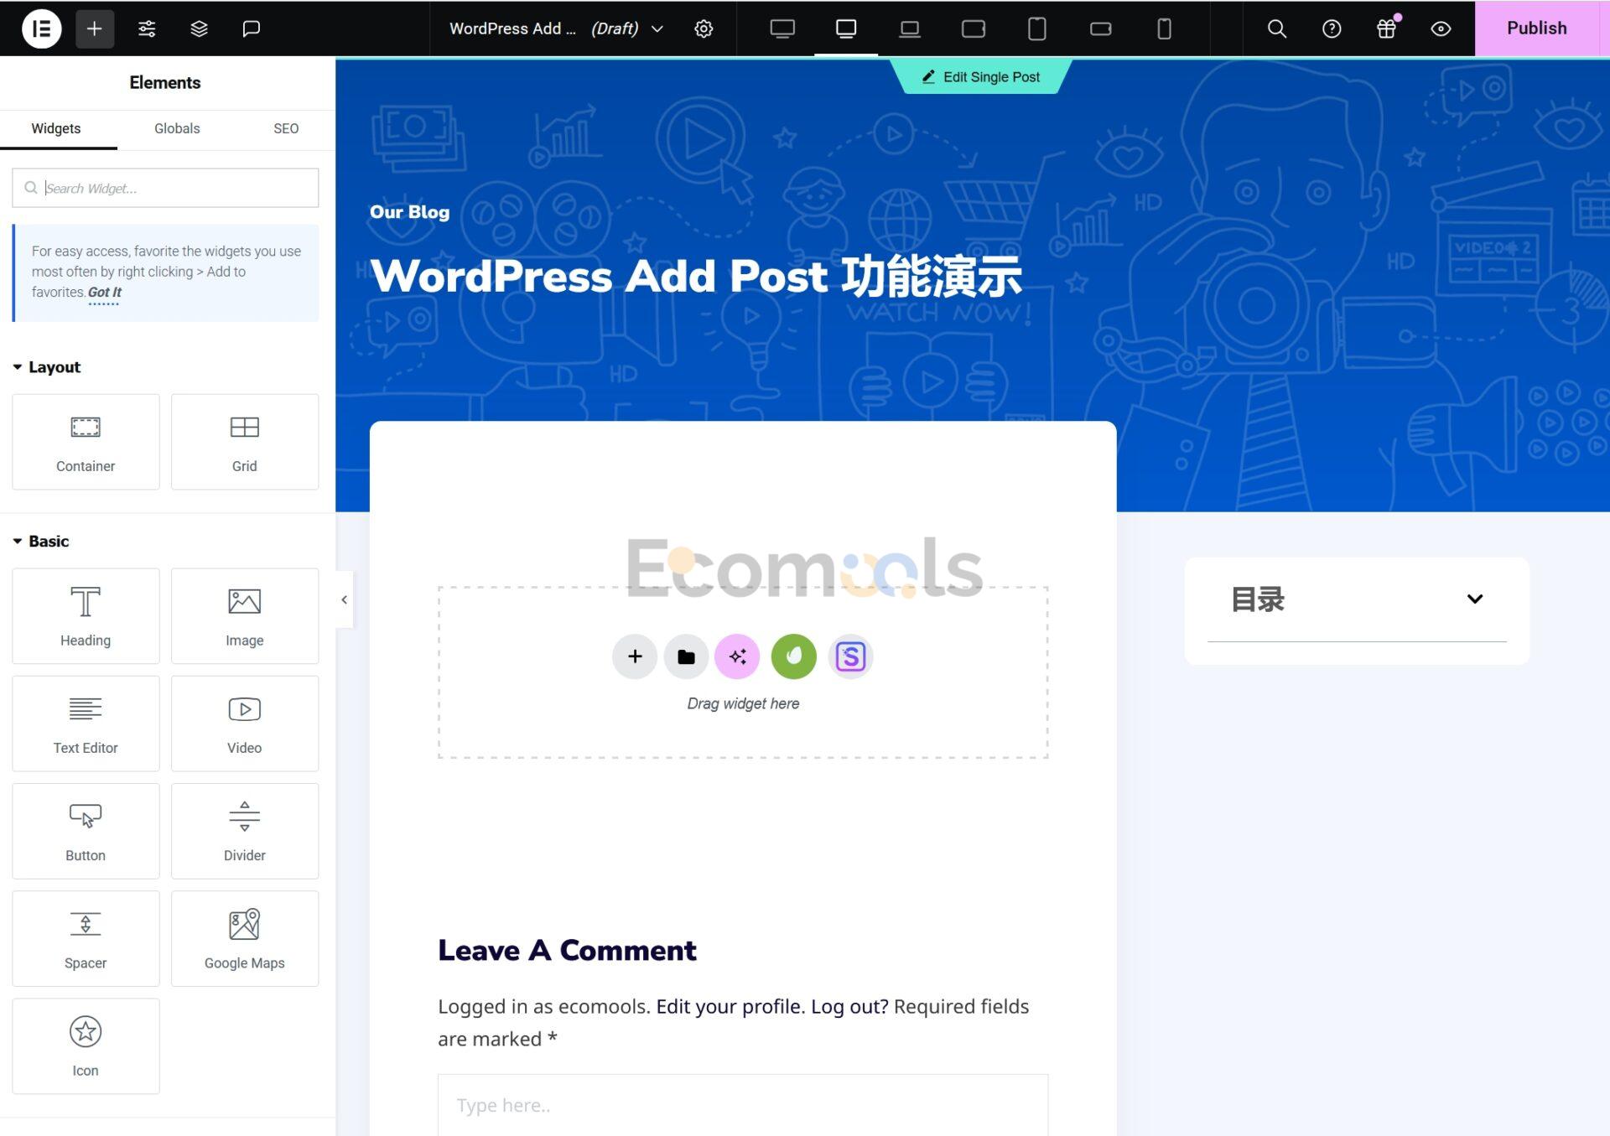Open template library folder icon
The height and width of the screenshot is (1136, 1610).
(x=686, y=656)
